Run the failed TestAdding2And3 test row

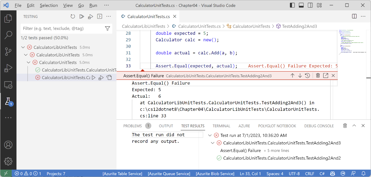point(94,78)
